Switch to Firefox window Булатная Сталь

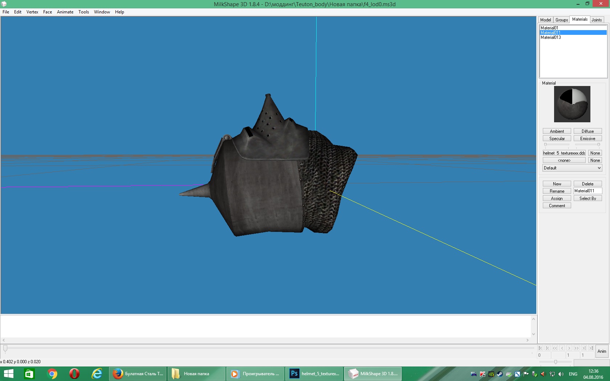coord(138,374)
